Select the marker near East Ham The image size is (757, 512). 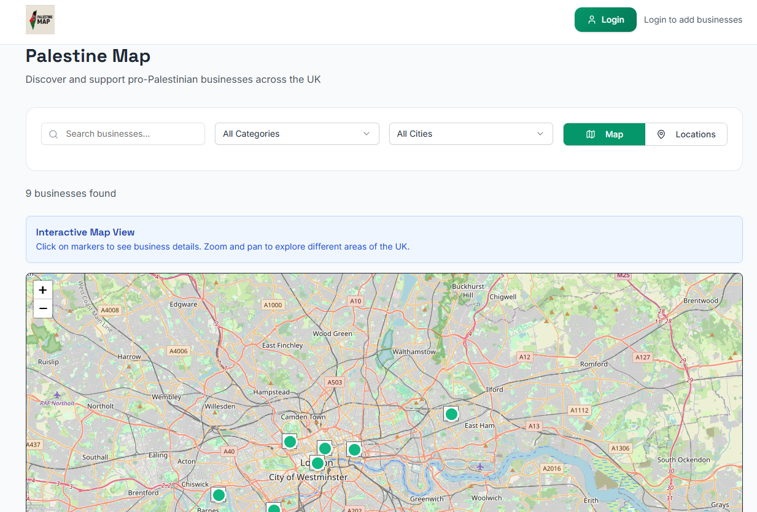click(451, 414)
